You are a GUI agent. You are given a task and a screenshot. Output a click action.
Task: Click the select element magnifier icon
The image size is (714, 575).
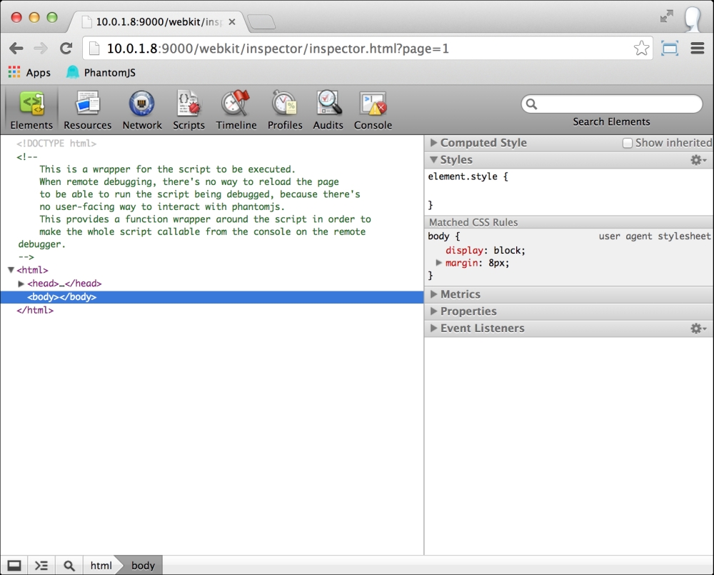click(x=69, y=566)
